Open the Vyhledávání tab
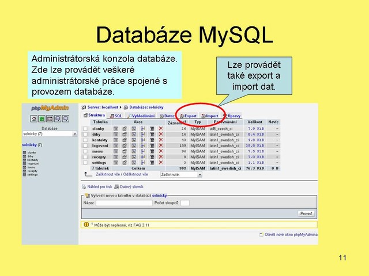This screenshot has width=369, height=276. [x=141, y=116]
